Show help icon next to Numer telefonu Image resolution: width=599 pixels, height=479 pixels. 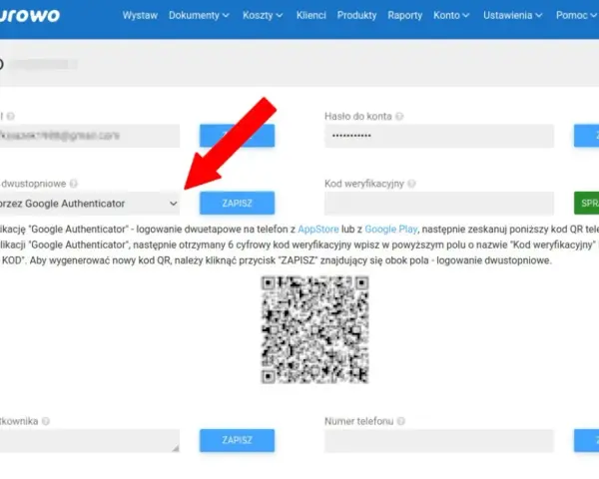[x=400, y=421]
